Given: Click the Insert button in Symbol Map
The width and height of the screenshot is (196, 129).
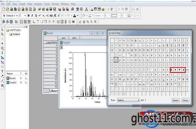Looking at the screenshot, I should [x=176, y=100].
